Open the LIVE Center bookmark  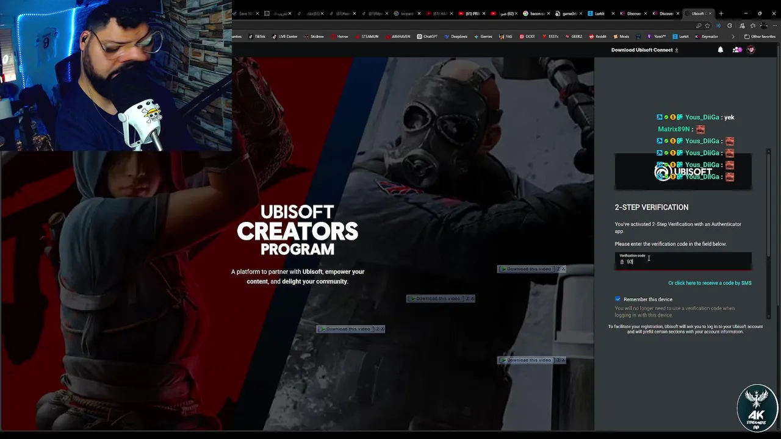tap(285, 37)
